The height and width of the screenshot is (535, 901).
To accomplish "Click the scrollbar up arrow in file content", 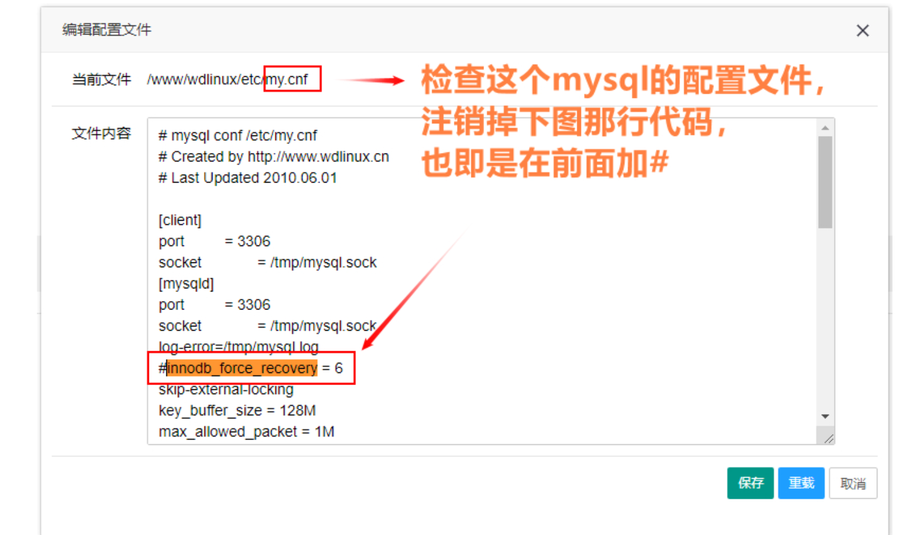I will (825, 128).
